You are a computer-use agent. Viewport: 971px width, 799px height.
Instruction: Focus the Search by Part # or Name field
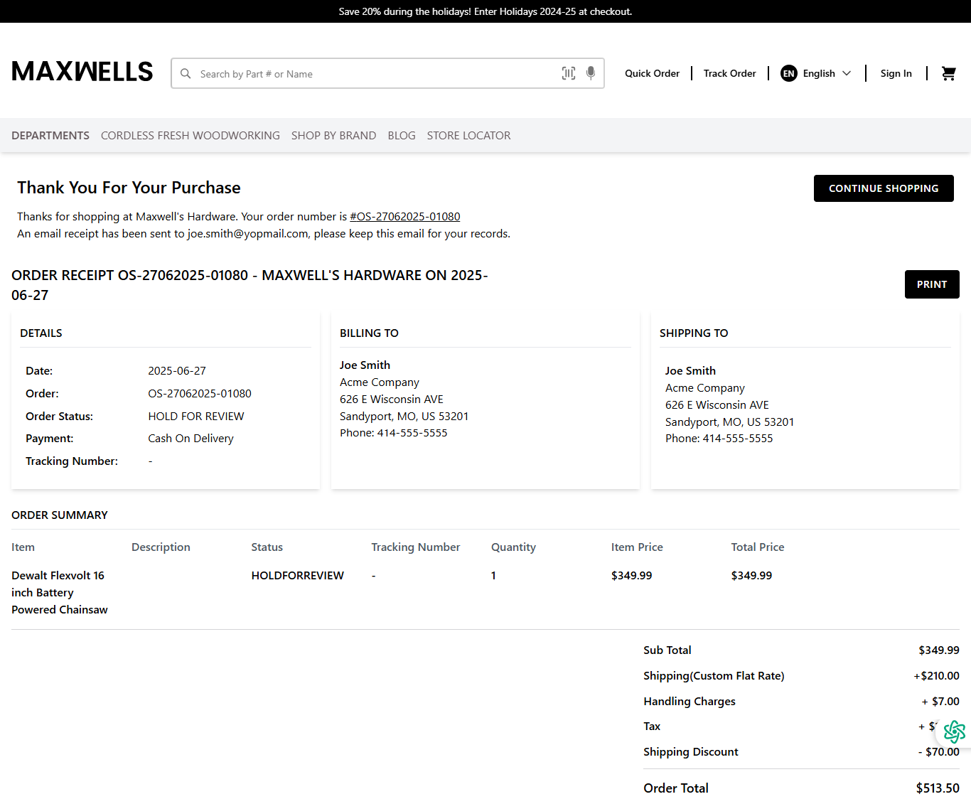coord(387,73)
